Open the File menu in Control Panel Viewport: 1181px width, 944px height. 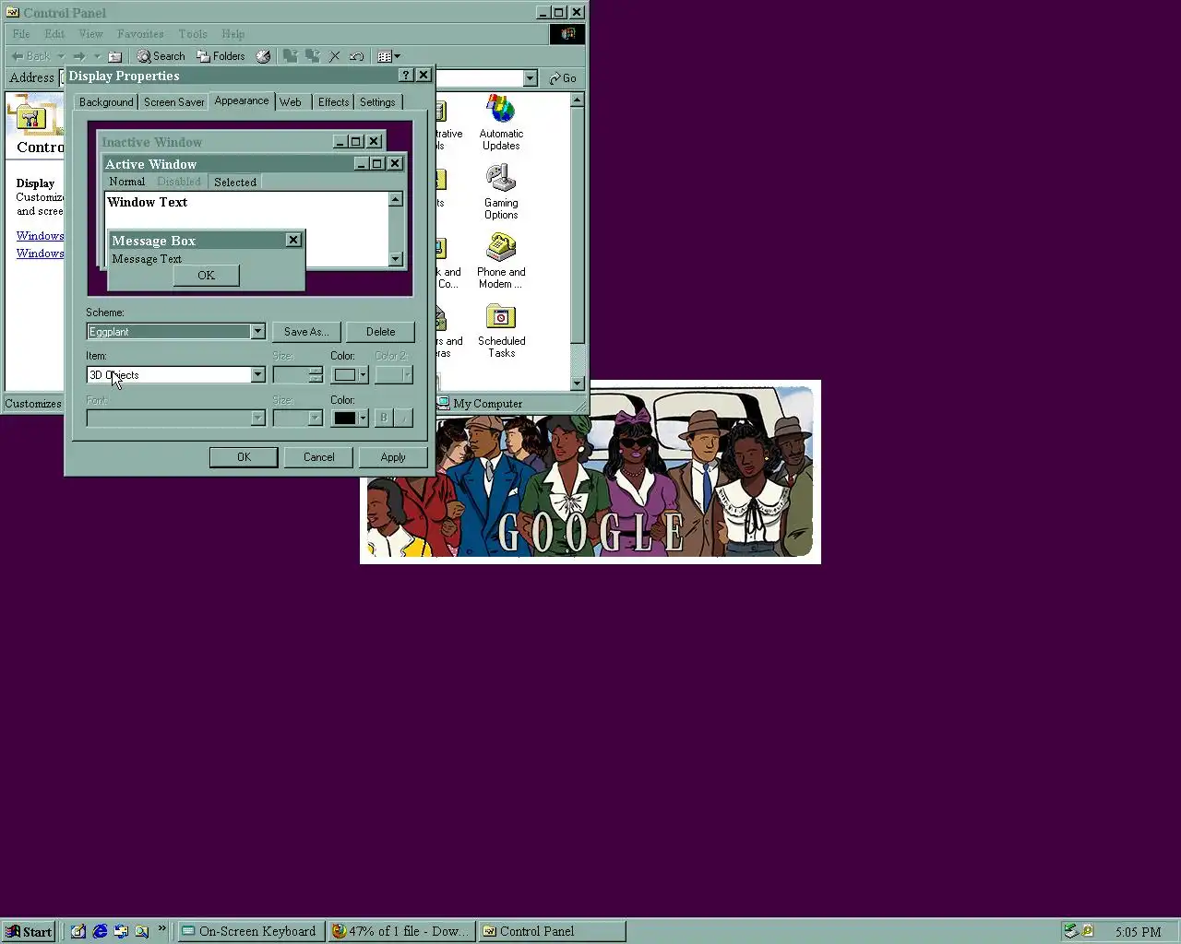(21, 34)
